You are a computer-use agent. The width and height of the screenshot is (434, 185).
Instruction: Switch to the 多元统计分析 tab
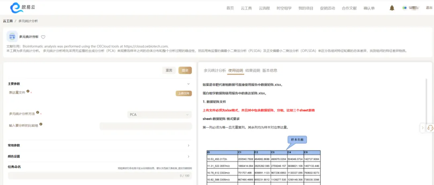(215, 71)
